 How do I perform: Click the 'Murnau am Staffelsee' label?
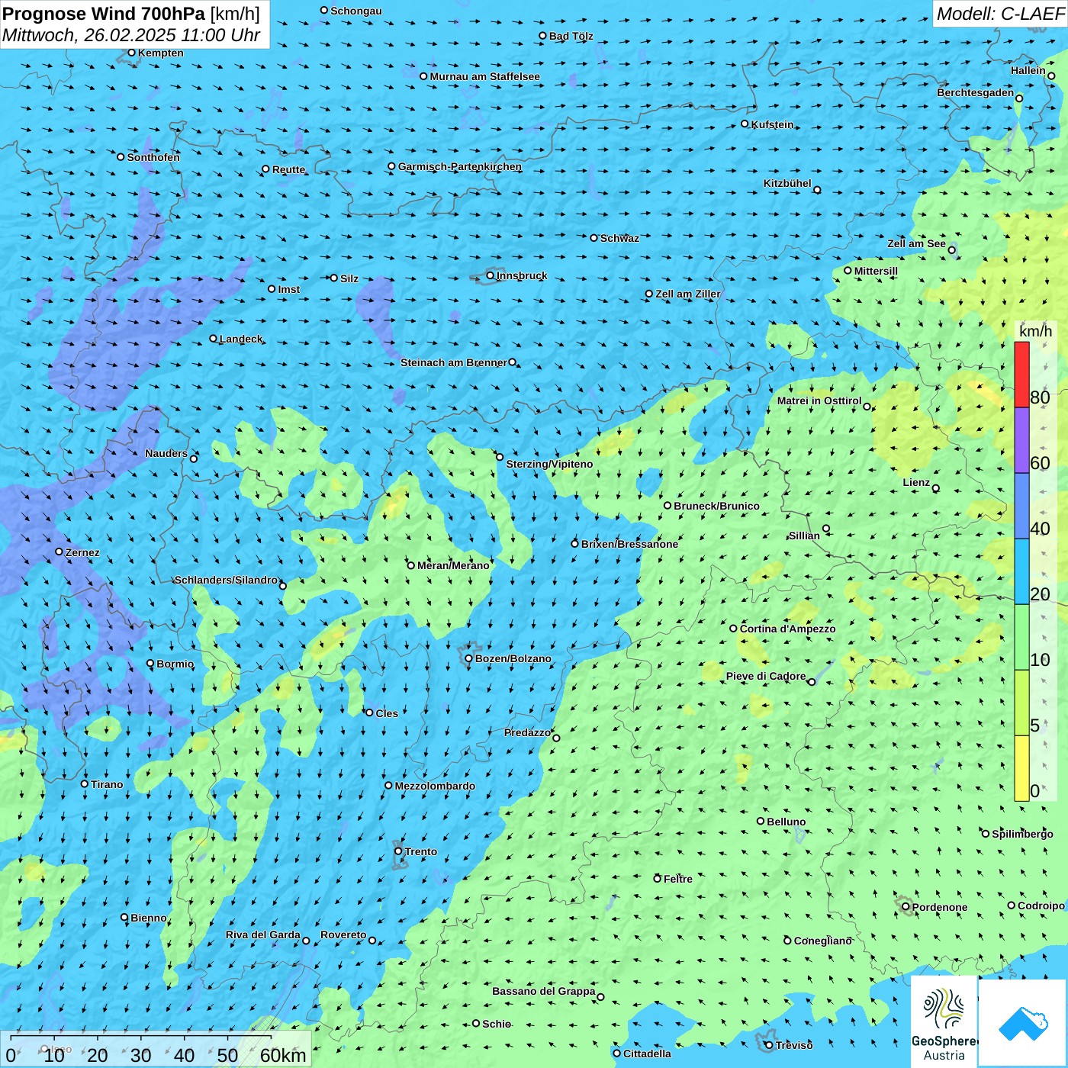(x=484, y=76)
